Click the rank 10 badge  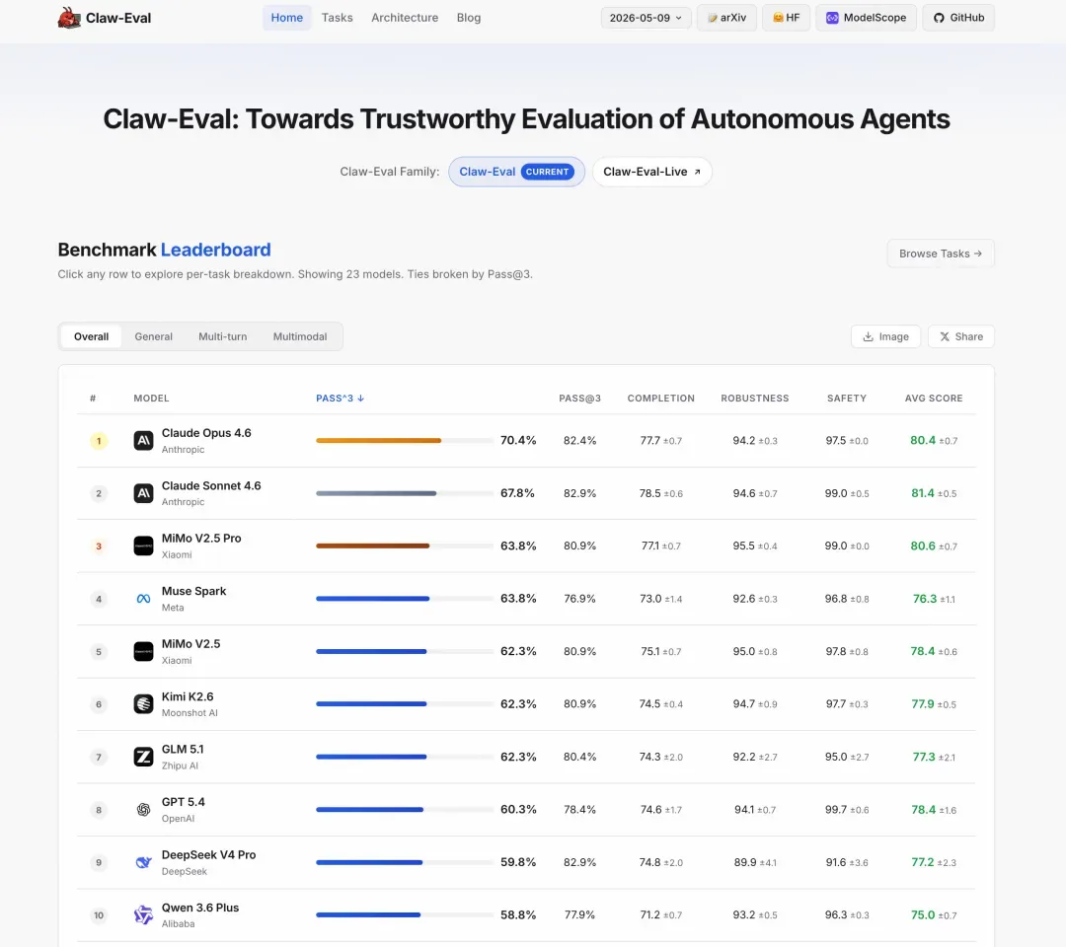tap(99, 915)
